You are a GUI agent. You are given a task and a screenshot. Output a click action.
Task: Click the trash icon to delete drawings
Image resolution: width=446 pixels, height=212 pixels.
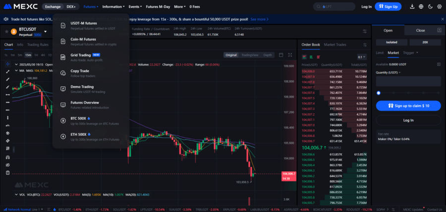tap(7, 172)
